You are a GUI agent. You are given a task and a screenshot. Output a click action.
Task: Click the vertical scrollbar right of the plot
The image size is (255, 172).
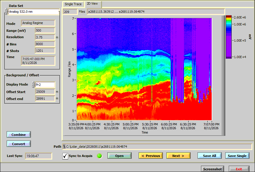point(223,76)
